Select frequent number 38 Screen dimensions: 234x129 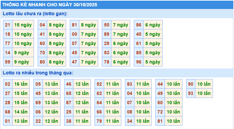click(x=69, y=121)
